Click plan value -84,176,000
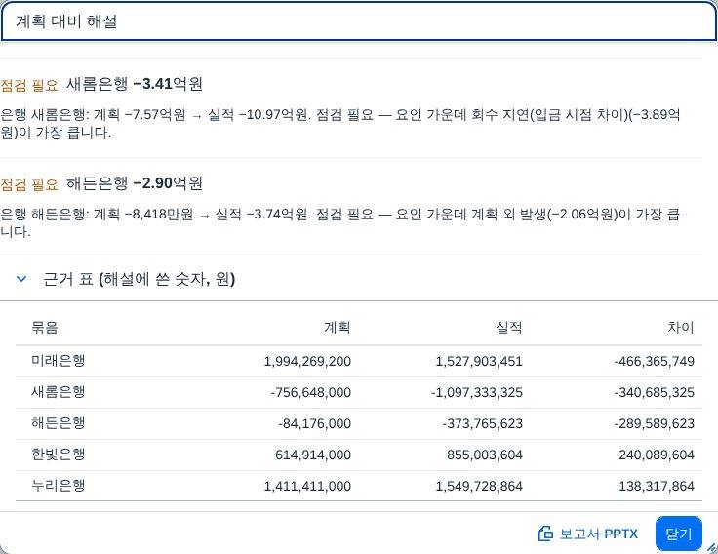718x554 pixels. point(314,423)
